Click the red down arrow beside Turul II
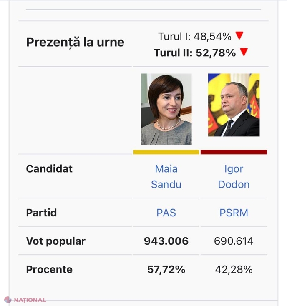 point(244,52)
